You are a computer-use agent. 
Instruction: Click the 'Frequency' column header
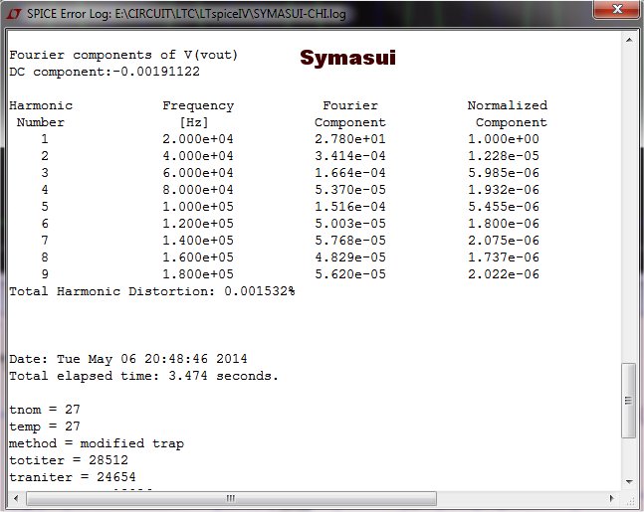[198, 105]
